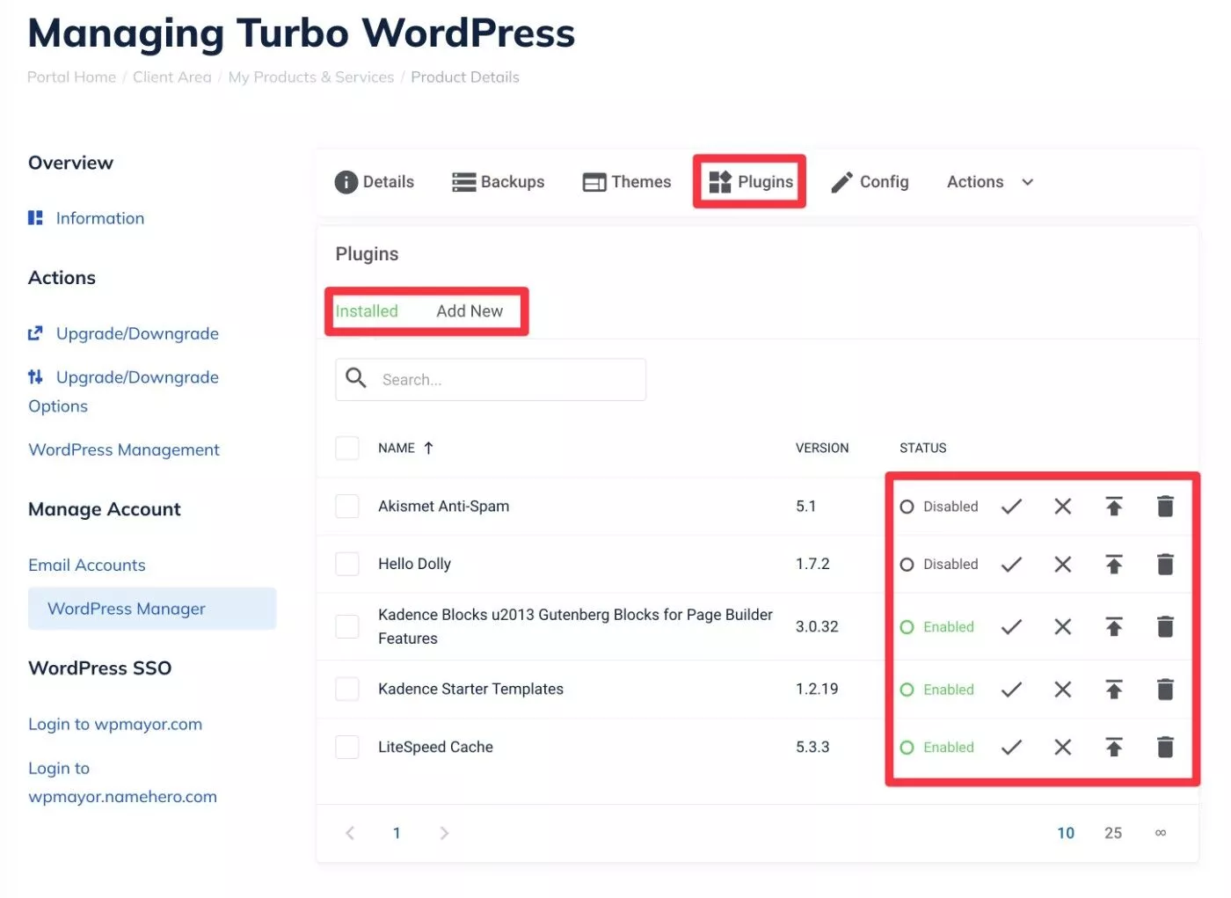Navigate to the Client Area breadcrumb
Screen dimensions: 1231x898
[172, 77]
